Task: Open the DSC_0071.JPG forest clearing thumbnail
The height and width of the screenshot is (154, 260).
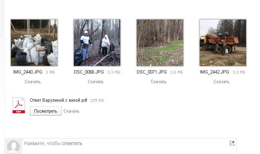Action: 160,43
